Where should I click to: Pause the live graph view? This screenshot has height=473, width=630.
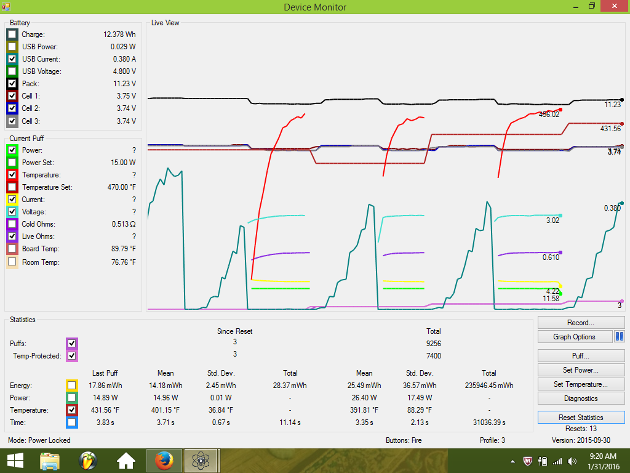(x=620, y=337)
